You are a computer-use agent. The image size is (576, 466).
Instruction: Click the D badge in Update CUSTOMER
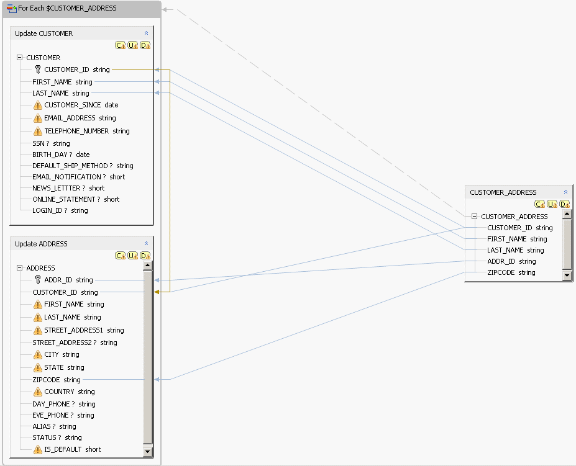tap(145, 45)
